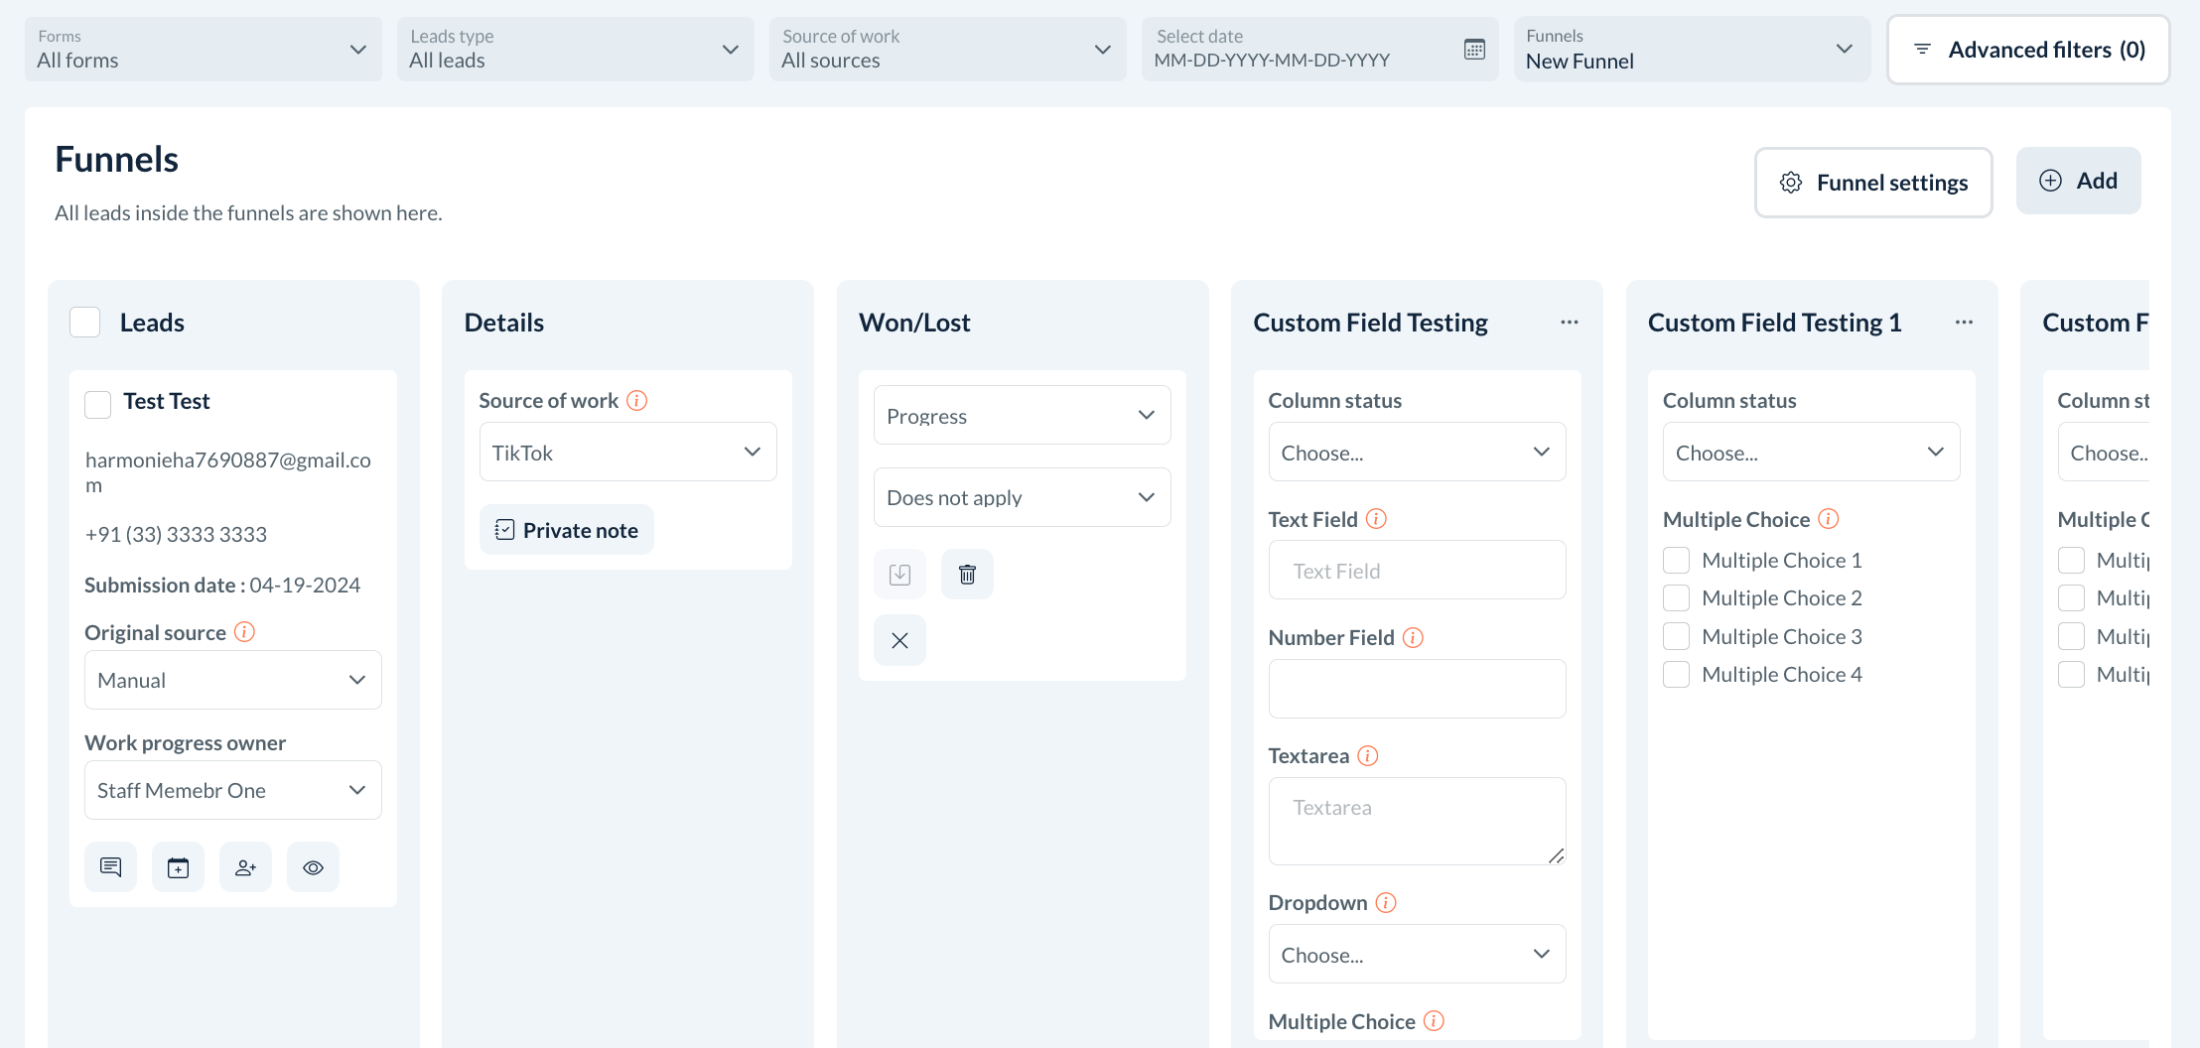Screen dimensions: 2200x1048
Task: Select all with the Leads column checkbox
Action: click(85, 323)
